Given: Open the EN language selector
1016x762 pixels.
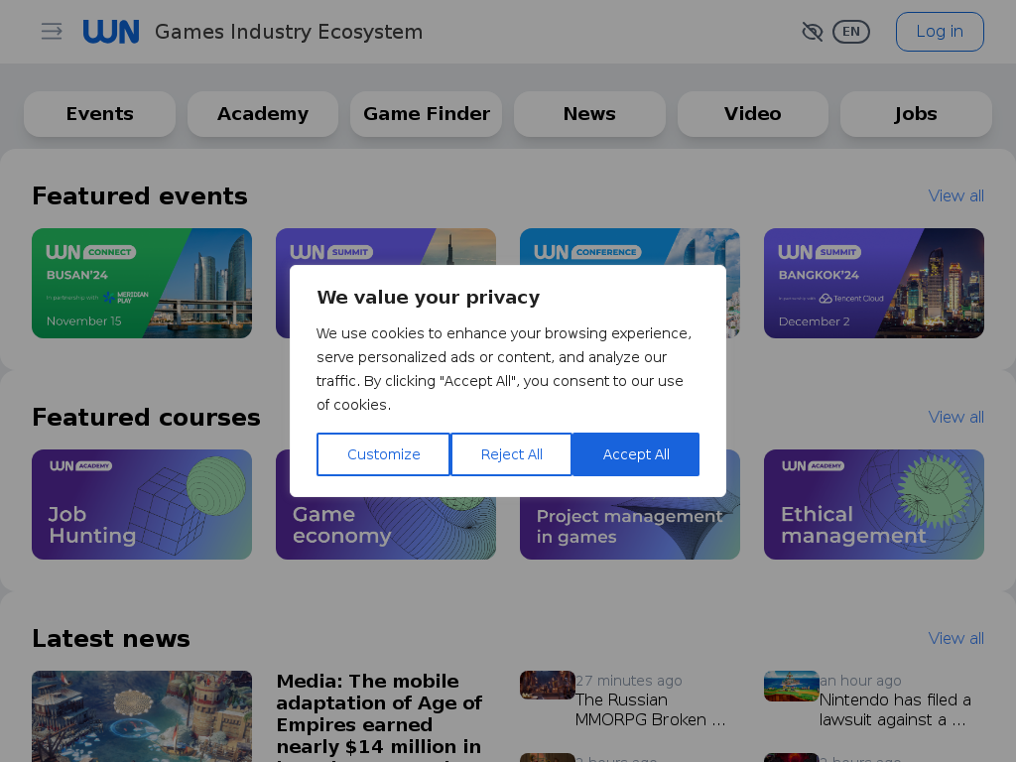Looking at the screenshot, I should click(850, 31).
